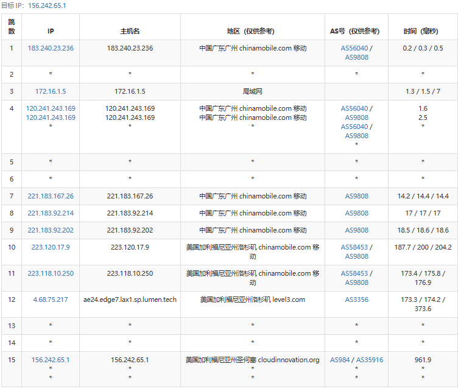Select hostname 223.120.17.9 in hop 10
Image resolution: width=461 pixels, height=389 pixels.
130,247
